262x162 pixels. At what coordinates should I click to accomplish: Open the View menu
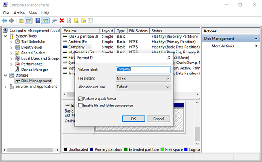33,13
